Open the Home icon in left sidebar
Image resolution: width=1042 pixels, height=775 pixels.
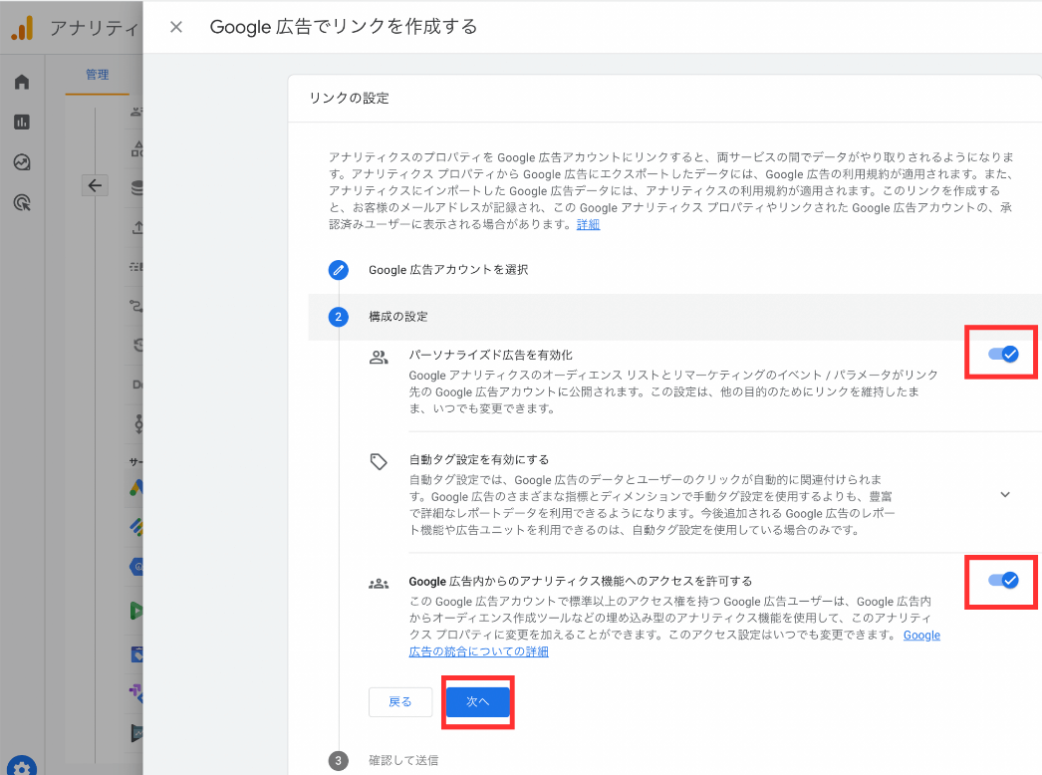pyautogui.click(x=22, y=82)
